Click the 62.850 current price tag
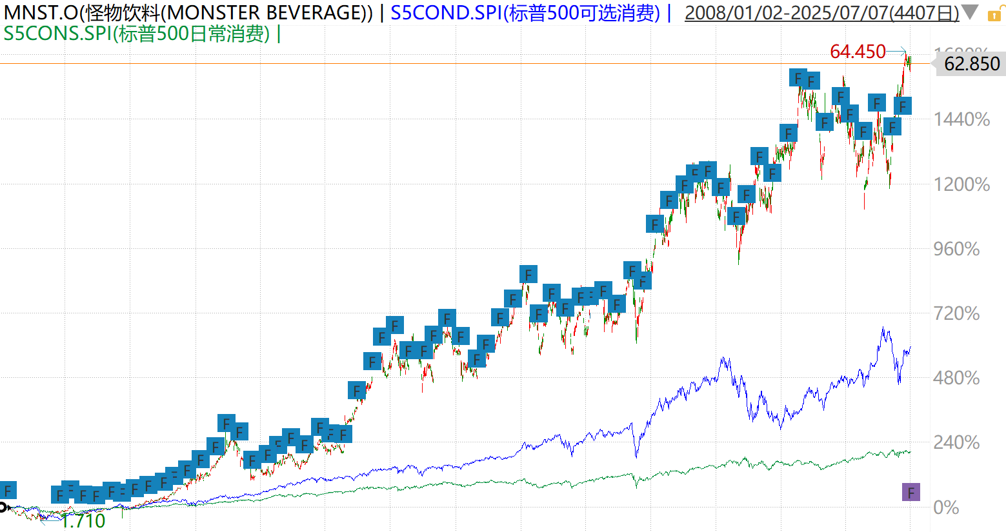This screenshot has width=1006, height=532. coord(971,64)
